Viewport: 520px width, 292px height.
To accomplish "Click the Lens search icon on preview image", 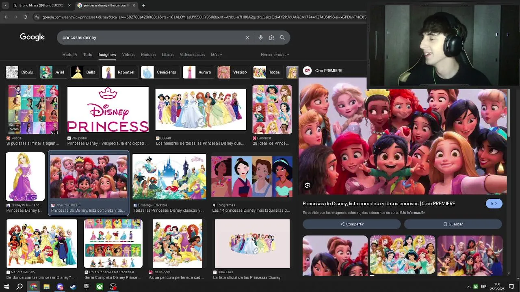I will click(x=308, y=185).
